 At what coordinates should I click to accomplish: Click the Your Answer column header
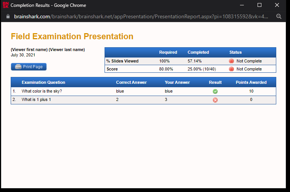pyautogui.click(x=177, y=82)
